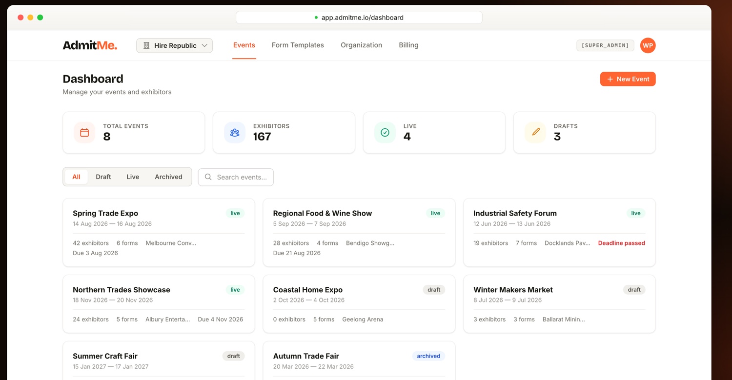The height and width of the screenshot is (380, 732).
Task: Click the draft badge on Coastal Home Expo
Action: [x=434, y=290]
